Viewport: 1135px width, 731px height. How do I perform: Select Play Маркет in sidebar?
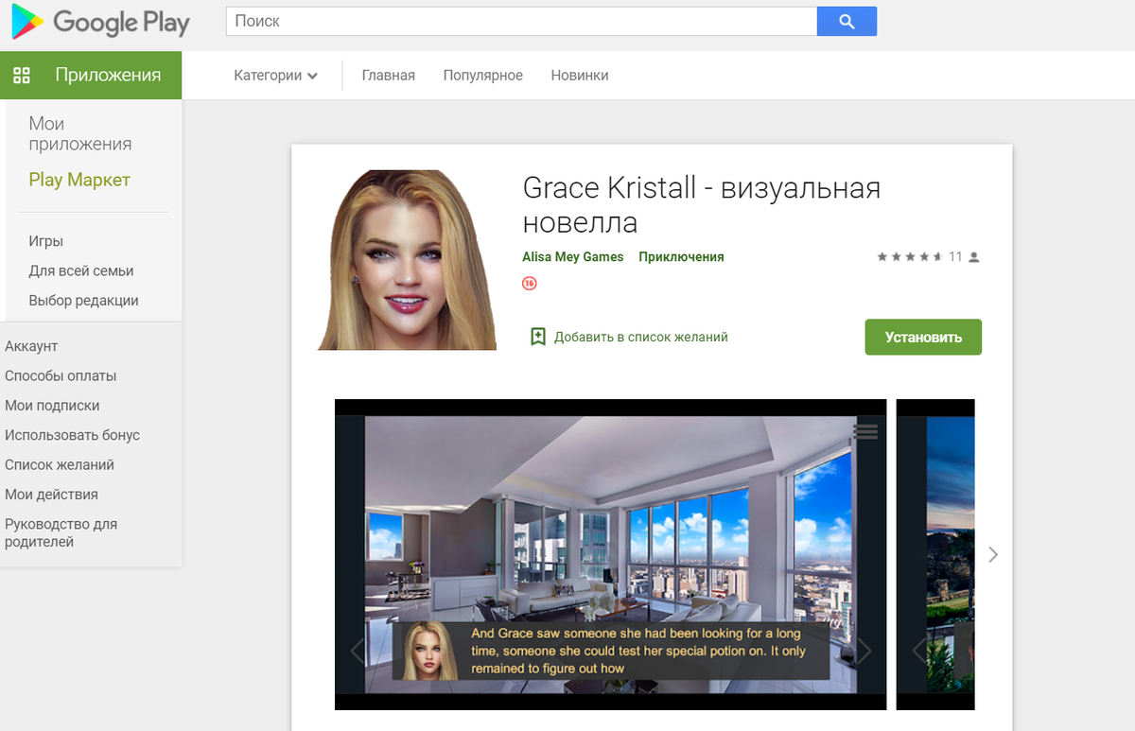click(79, 180)
